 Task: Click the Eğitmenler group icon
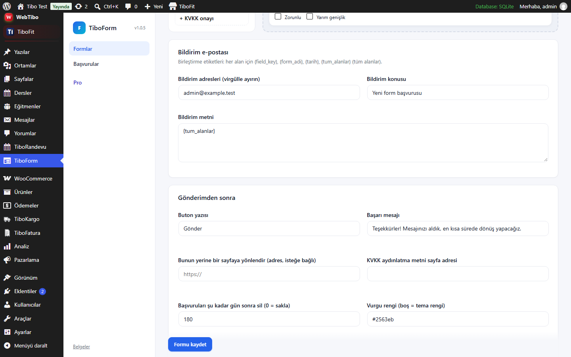point(7,106)
